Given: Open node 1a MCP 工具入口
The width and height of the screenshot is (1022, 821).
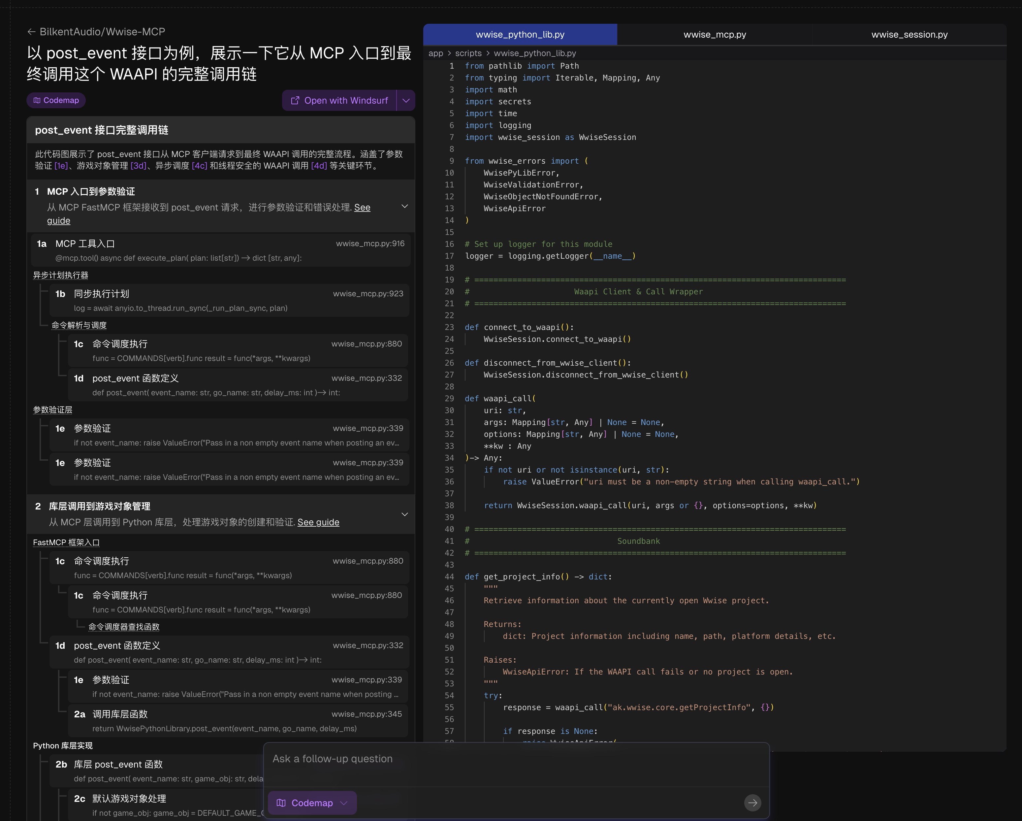Looking at the screenshot, I should click(220, 250).
